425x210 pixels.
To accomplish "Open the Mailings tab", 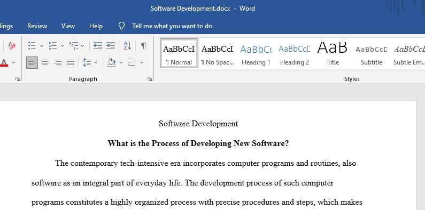I will pos(6,26).
